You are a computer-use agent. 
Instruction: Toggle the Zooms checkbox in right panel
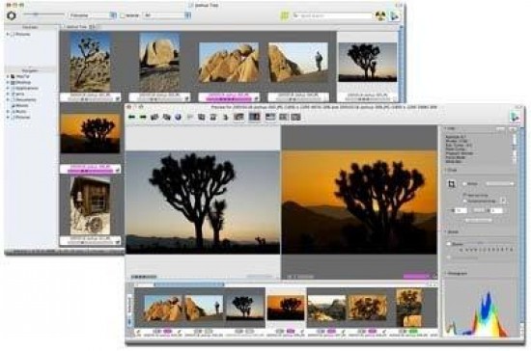click(x=449, y=243)
